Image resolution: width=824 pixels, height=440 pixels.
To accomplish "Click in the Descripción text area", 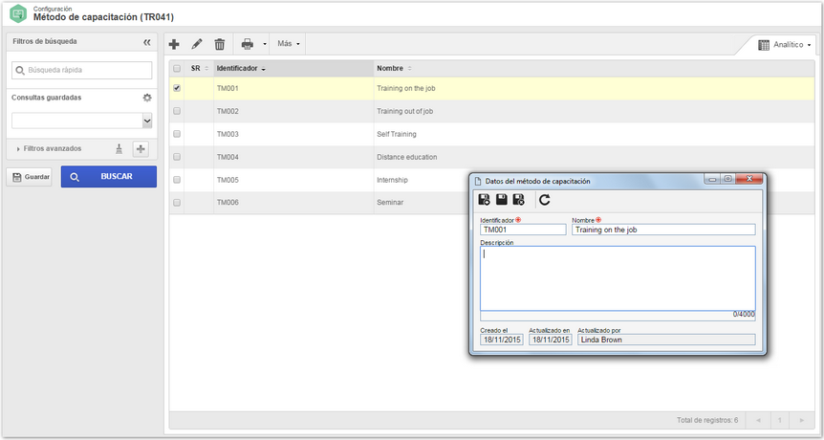I will click(618, 278).
